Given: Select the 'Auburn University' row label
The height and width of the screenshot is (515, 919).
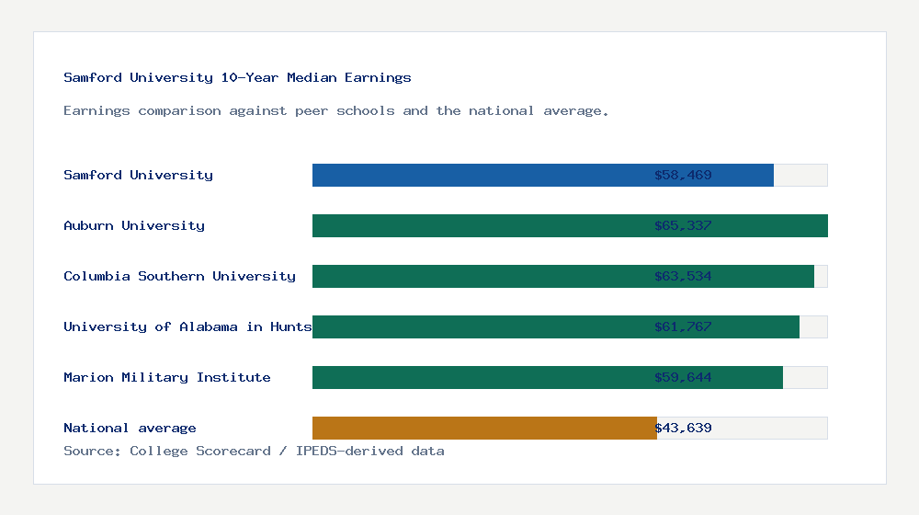Looking at the screenshot, I should click(134, 226).
